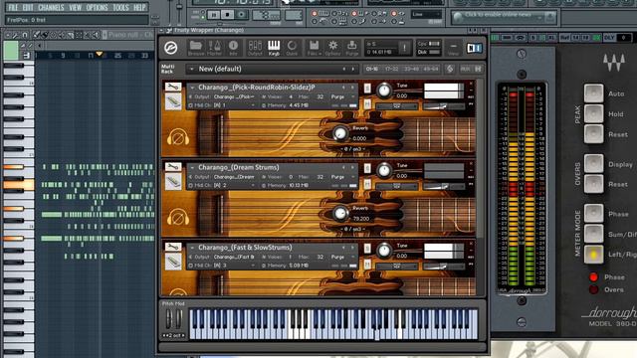The image size is (637, 358).
Task: Expand the New (default) multi preset dropdown
Action: point(192,69)
